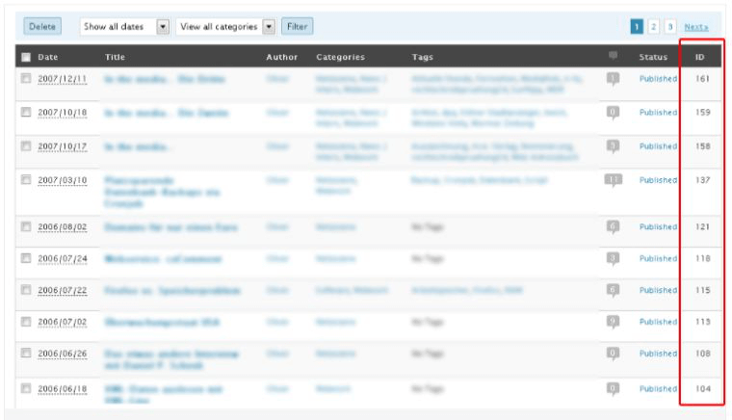This screenshot has width=732, height=420.
Task: Click Published status of post 158
Action: pyautogui.click(x=658, y=146)
